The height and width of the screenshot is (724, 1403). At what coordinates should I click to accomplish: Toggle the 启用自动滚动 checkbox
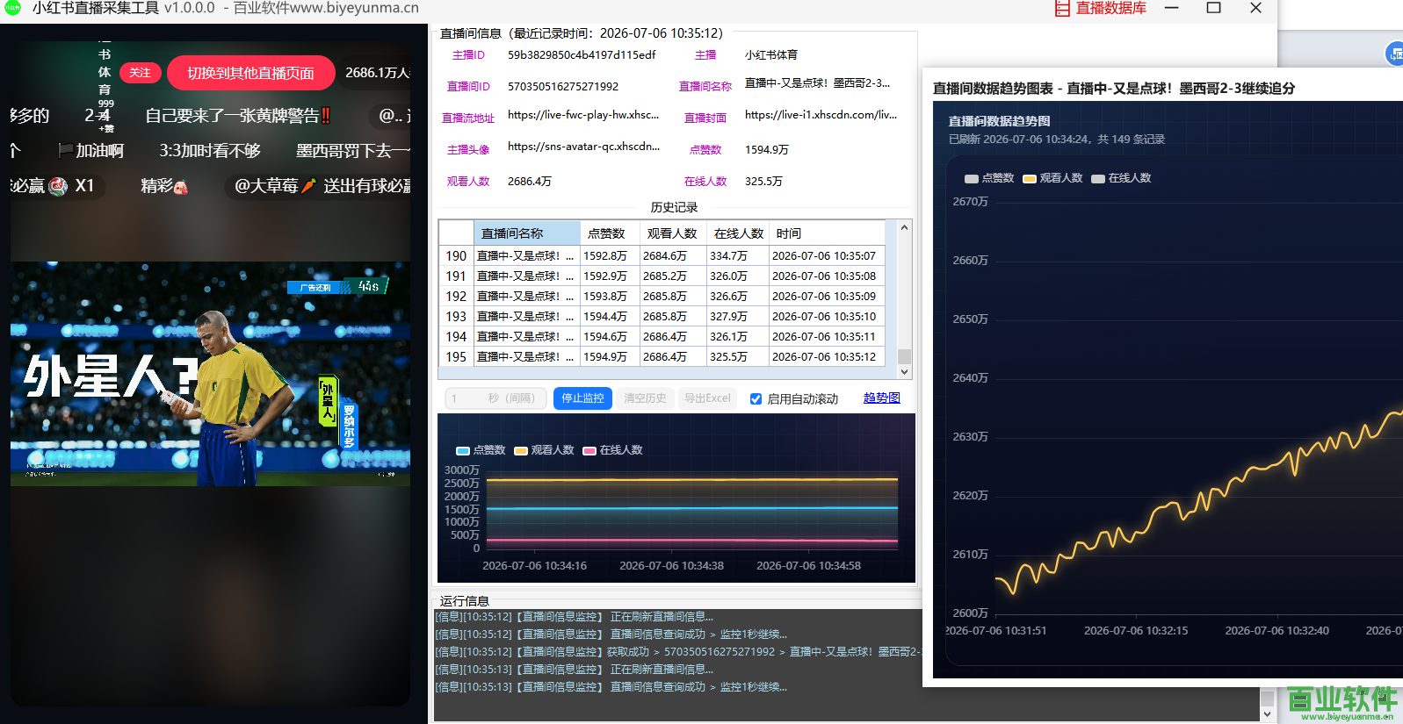pos(756,398)
